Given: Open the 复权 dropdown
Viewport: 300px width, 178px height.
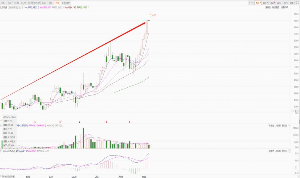Looking at the screenshot, I should pos(258,3).
